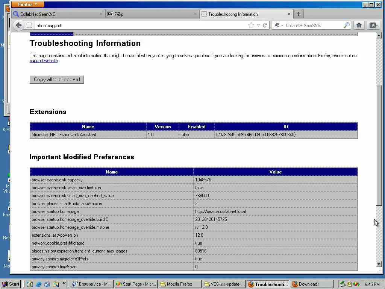This screenshot has height=289, width=385.
Task: Switch to Browservice taskbar button
Action: pyautogui.click(x=92, y=284)
